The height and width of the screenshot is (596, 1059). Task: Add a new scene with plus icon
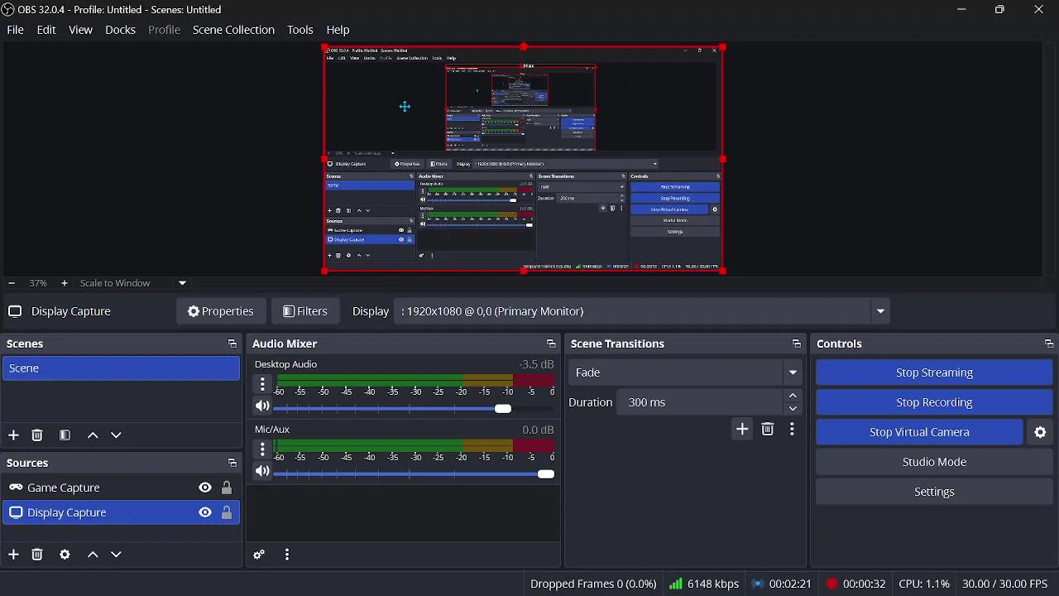[13, 435]
